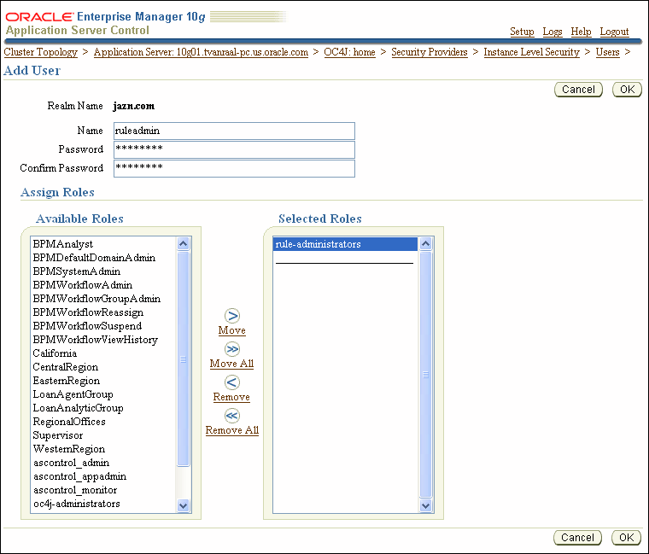Select BPMDefaultDomainAdmin role
The height and width of the screenshot is (554, 649).
point(103,258)
